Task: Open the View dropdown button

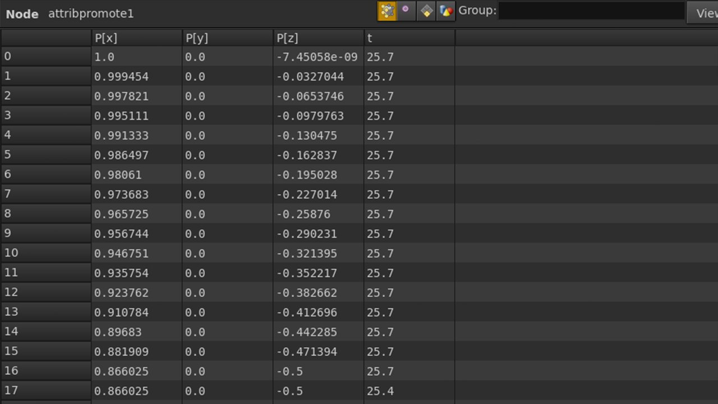Action: [703, 13]
